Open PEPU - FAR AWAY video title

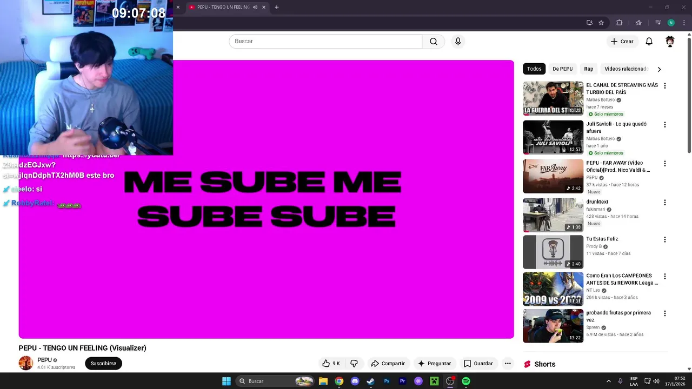pos(618,166)
